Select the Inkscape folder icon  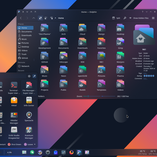[64, 56]
